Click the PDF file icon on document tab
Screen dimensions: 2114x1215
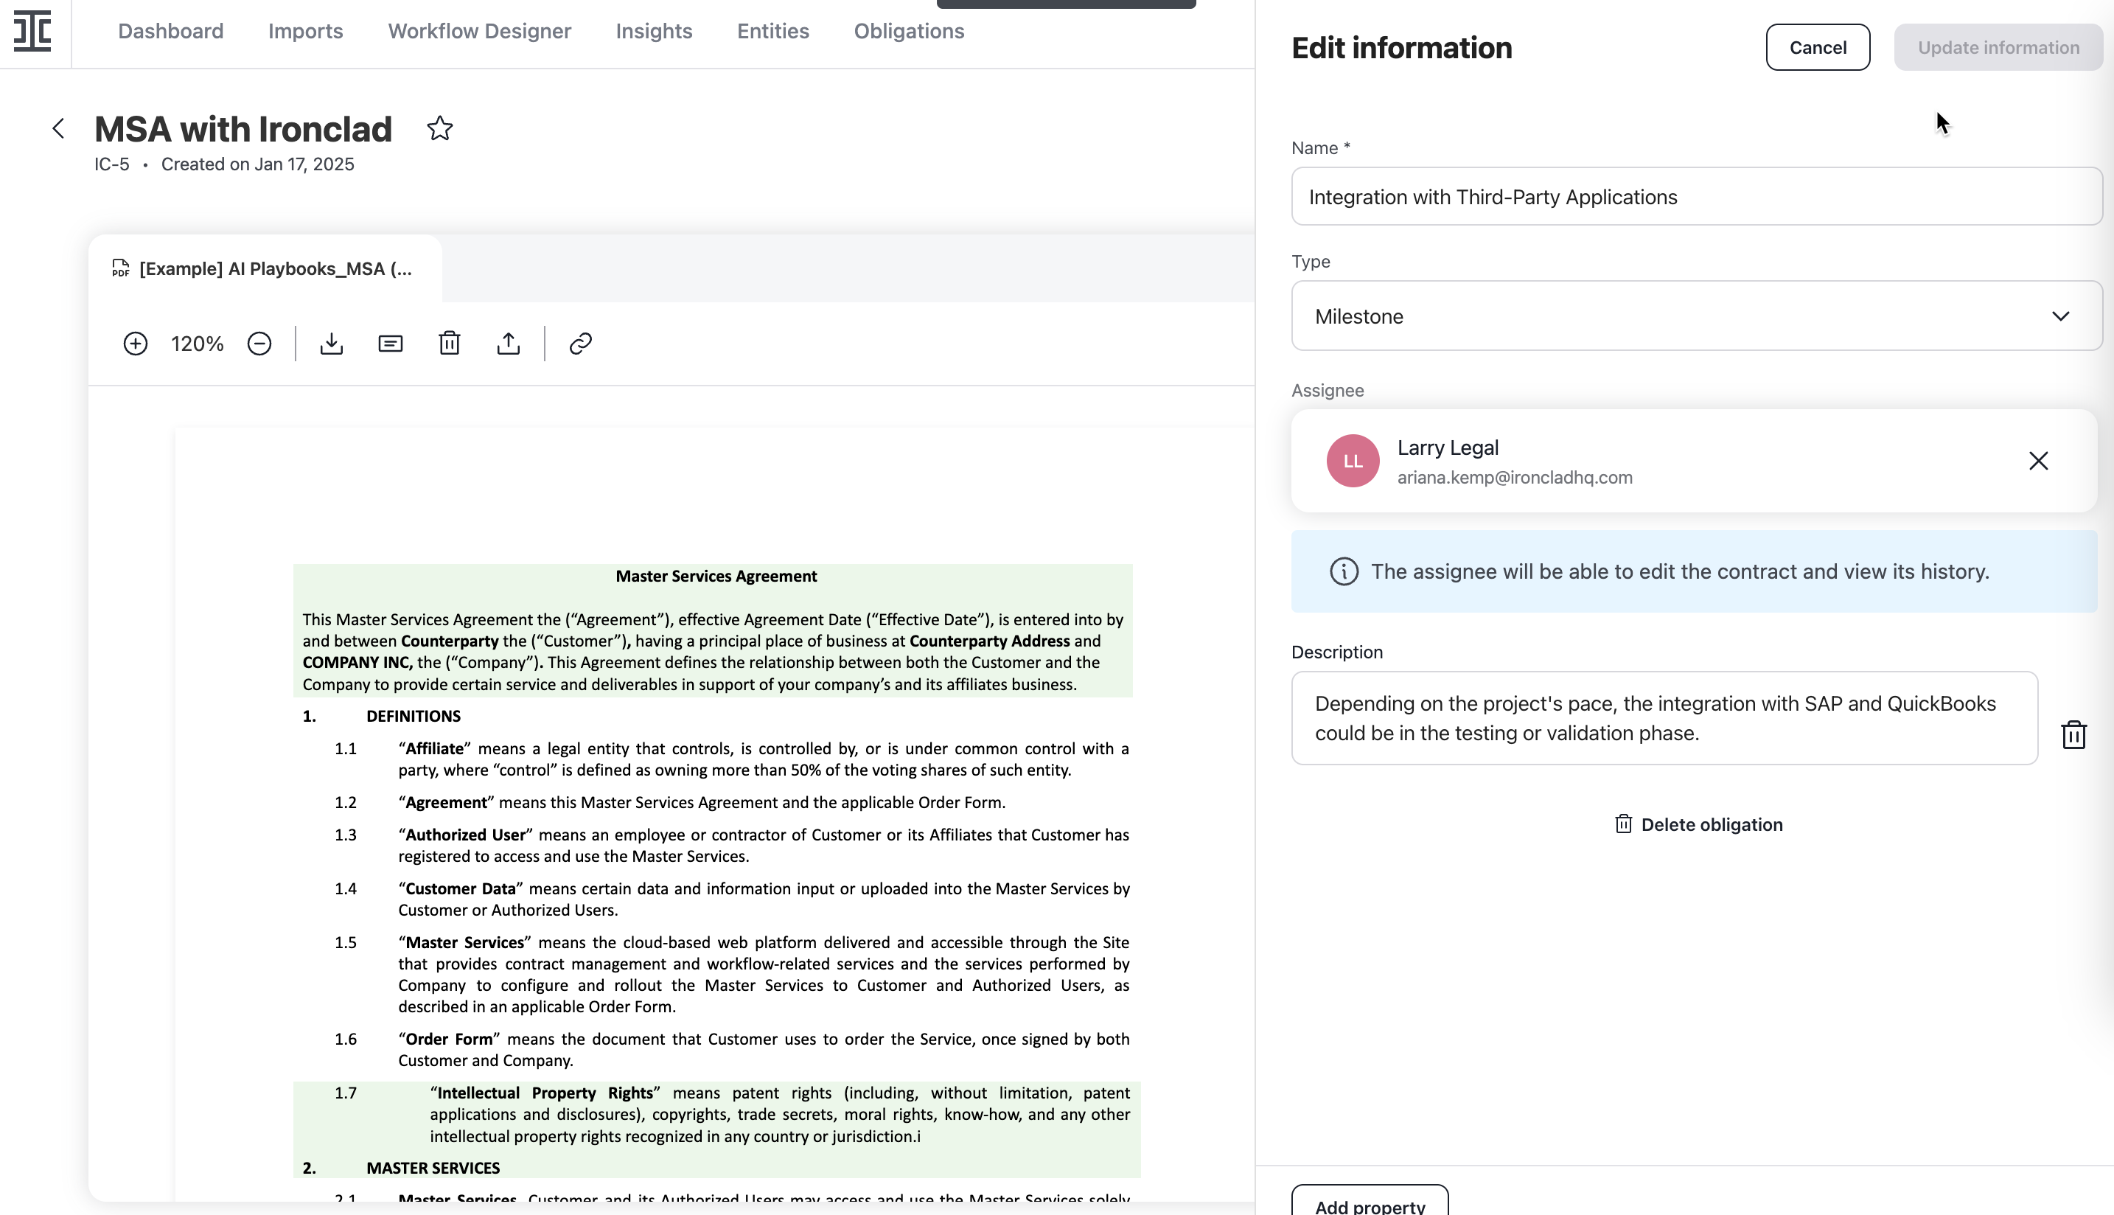121,268
